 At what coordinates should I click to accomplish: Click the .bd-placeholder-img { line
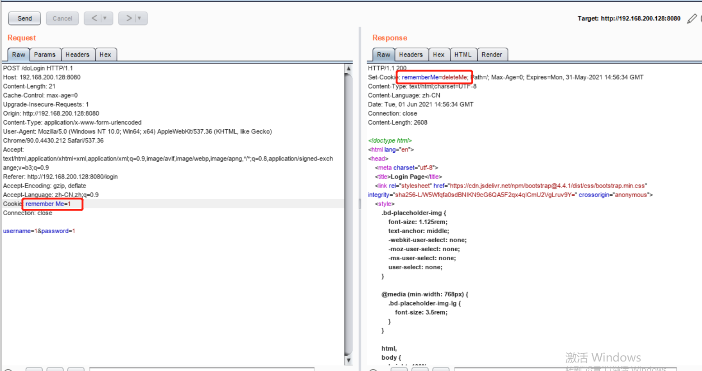pyautogui.click(x=414, y=213)
